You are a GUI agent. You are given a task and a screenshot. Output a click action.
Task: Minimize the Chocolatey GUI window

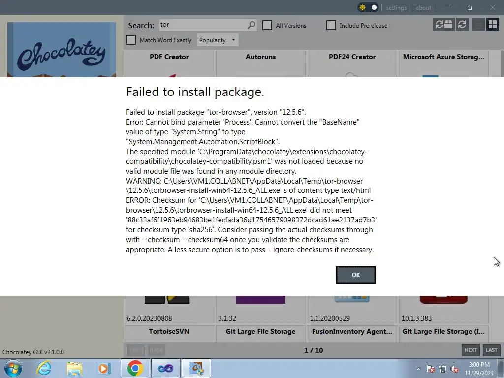[x=447, y=7]
